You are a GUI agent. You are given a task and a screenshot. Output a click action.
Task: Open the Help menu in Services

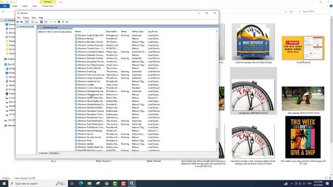(x=41, y=18)
